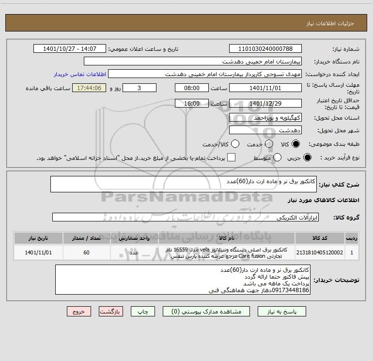Click the buyer name field بیمارستان امام خمینی دهدشت
The image size is (373, 361).
click(x=193, y=62)
